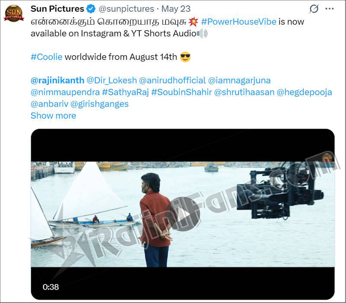Visit the @rajinikanth profile mention
The height and width of the screenshot is (303, 346).
pos(57,81)
